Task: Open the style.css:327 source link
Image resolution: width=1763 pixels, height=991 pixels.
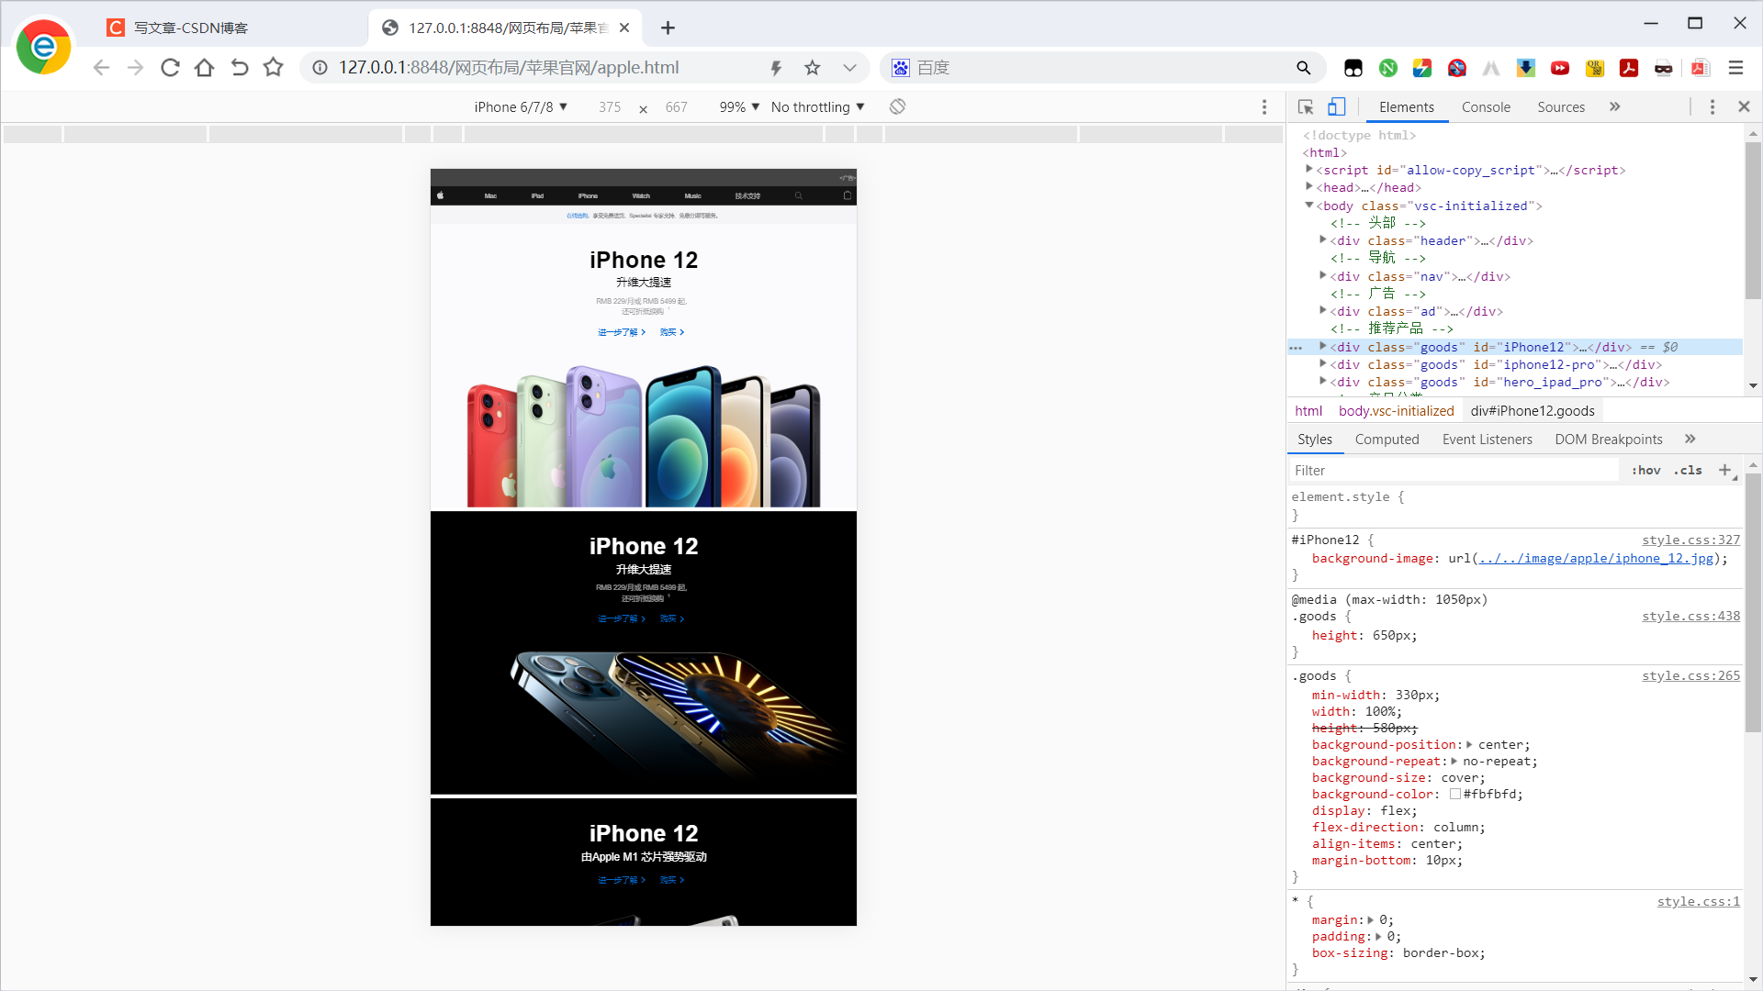Action: (x=1690, y=540)
